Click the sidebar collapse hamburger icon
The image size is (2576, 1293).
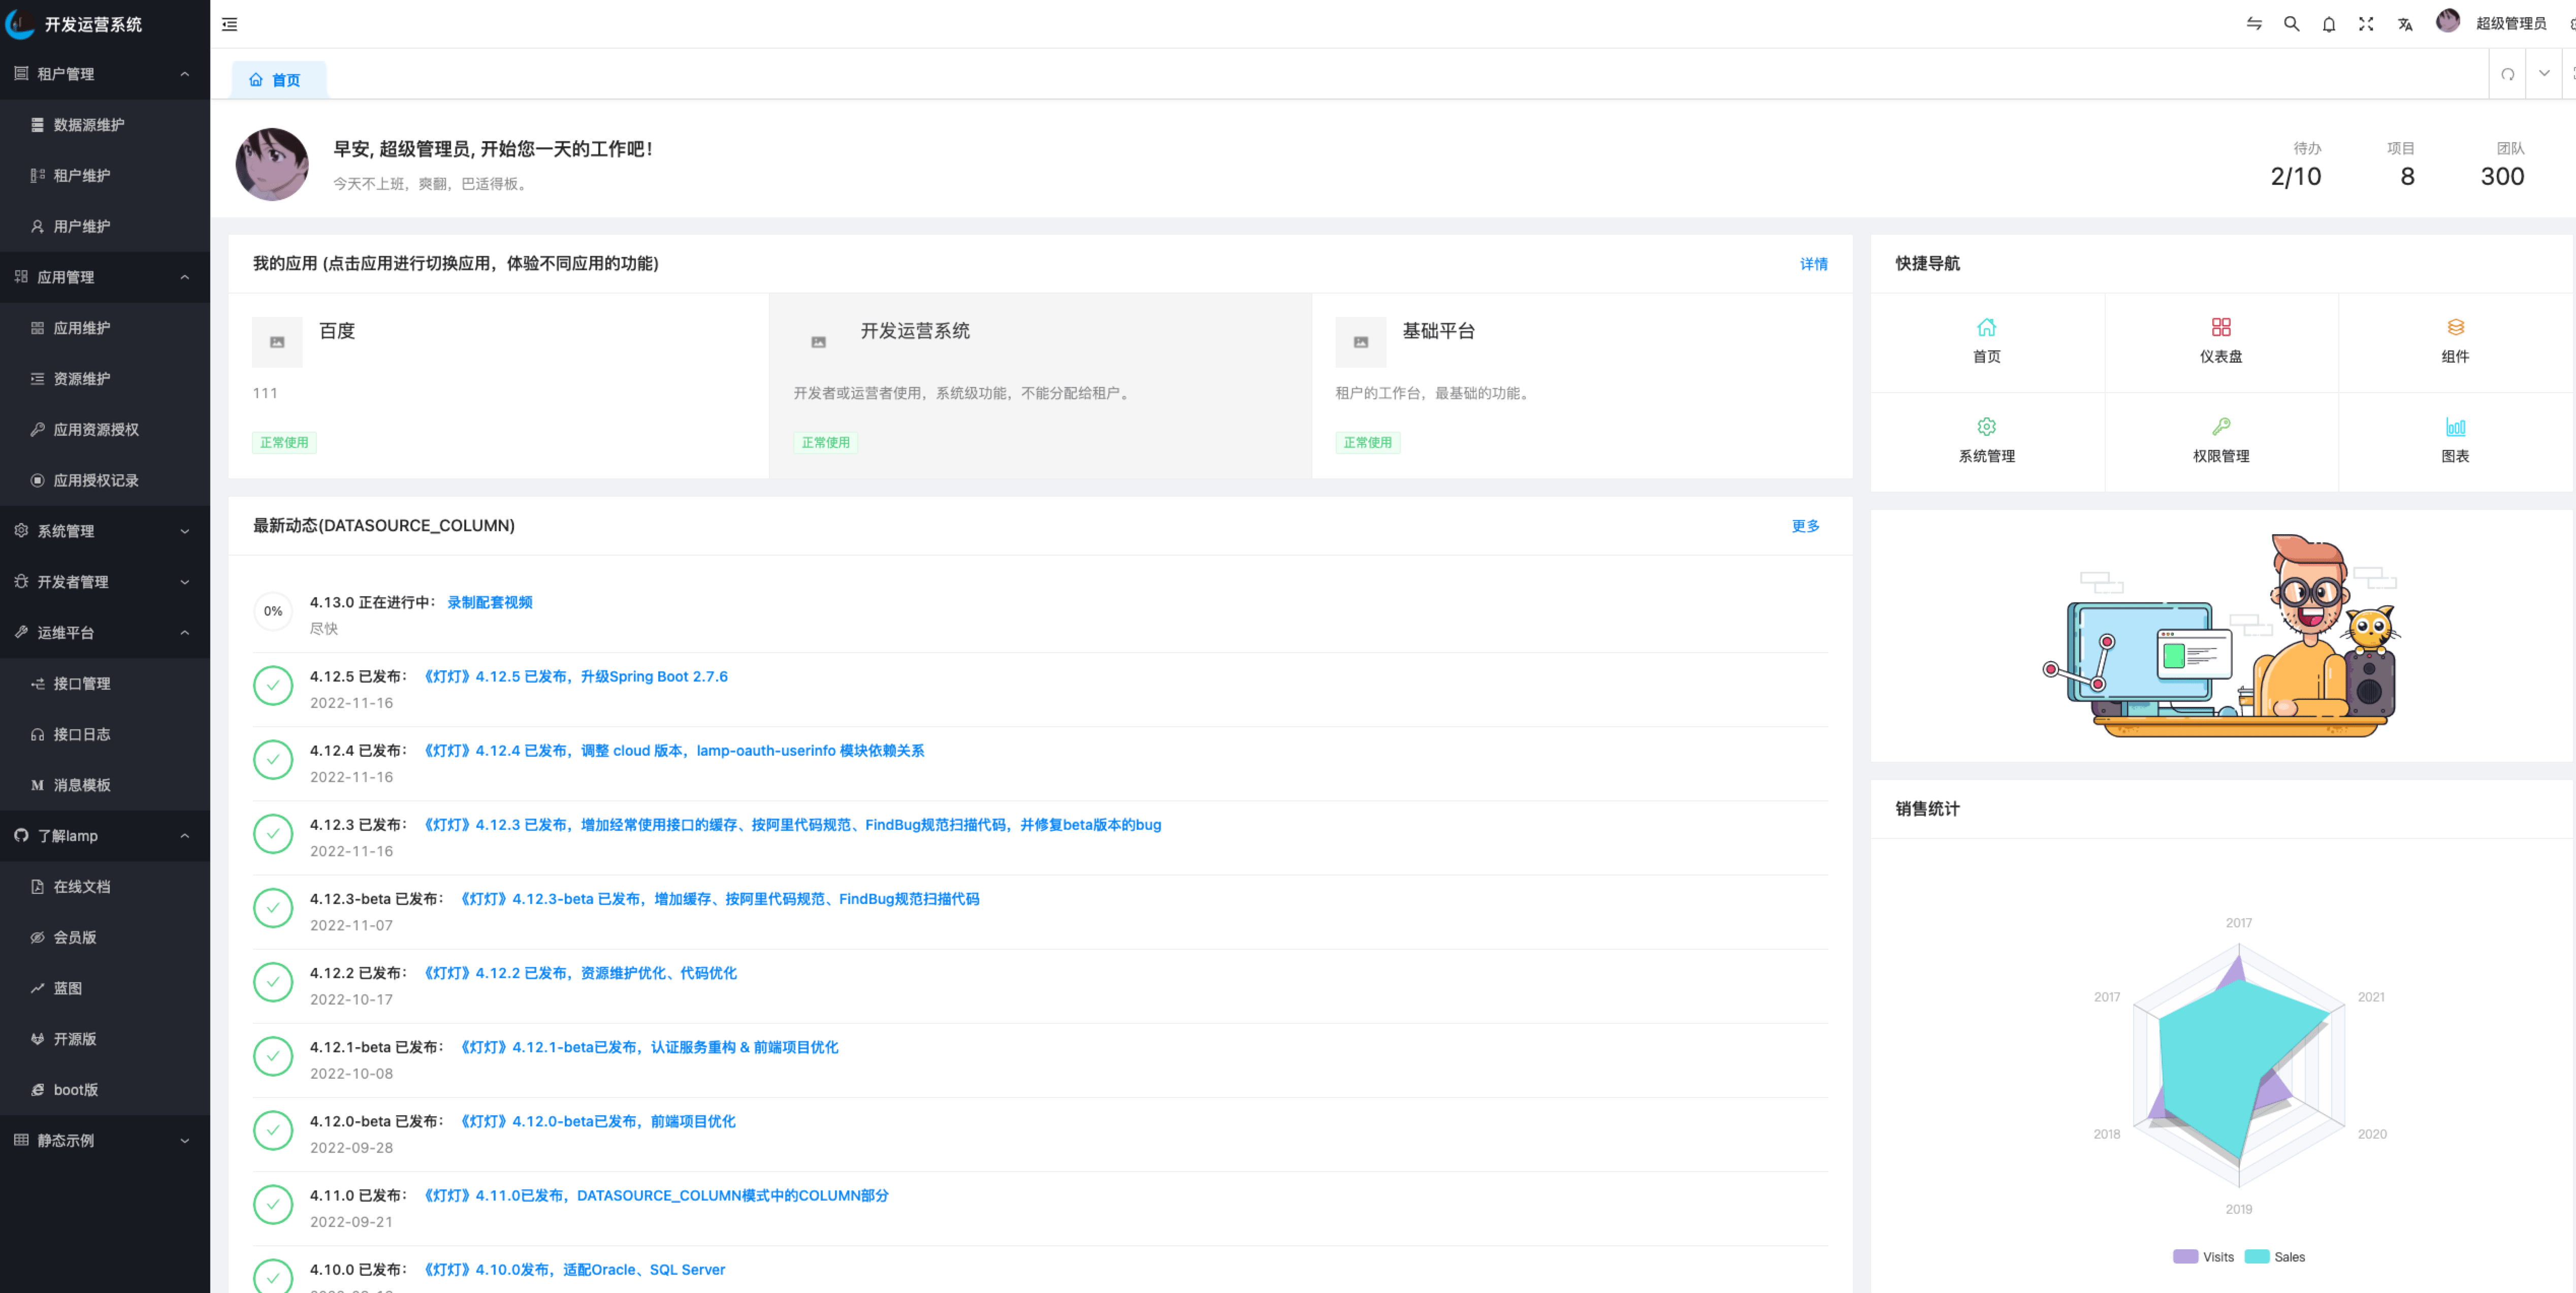[x=229, y=24]
